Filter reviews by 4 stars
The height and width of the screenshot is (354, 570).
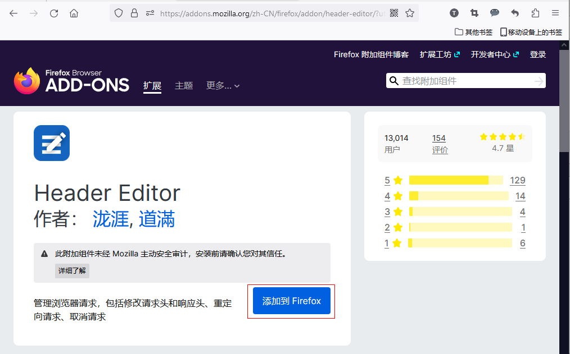[x=393, y=196]
